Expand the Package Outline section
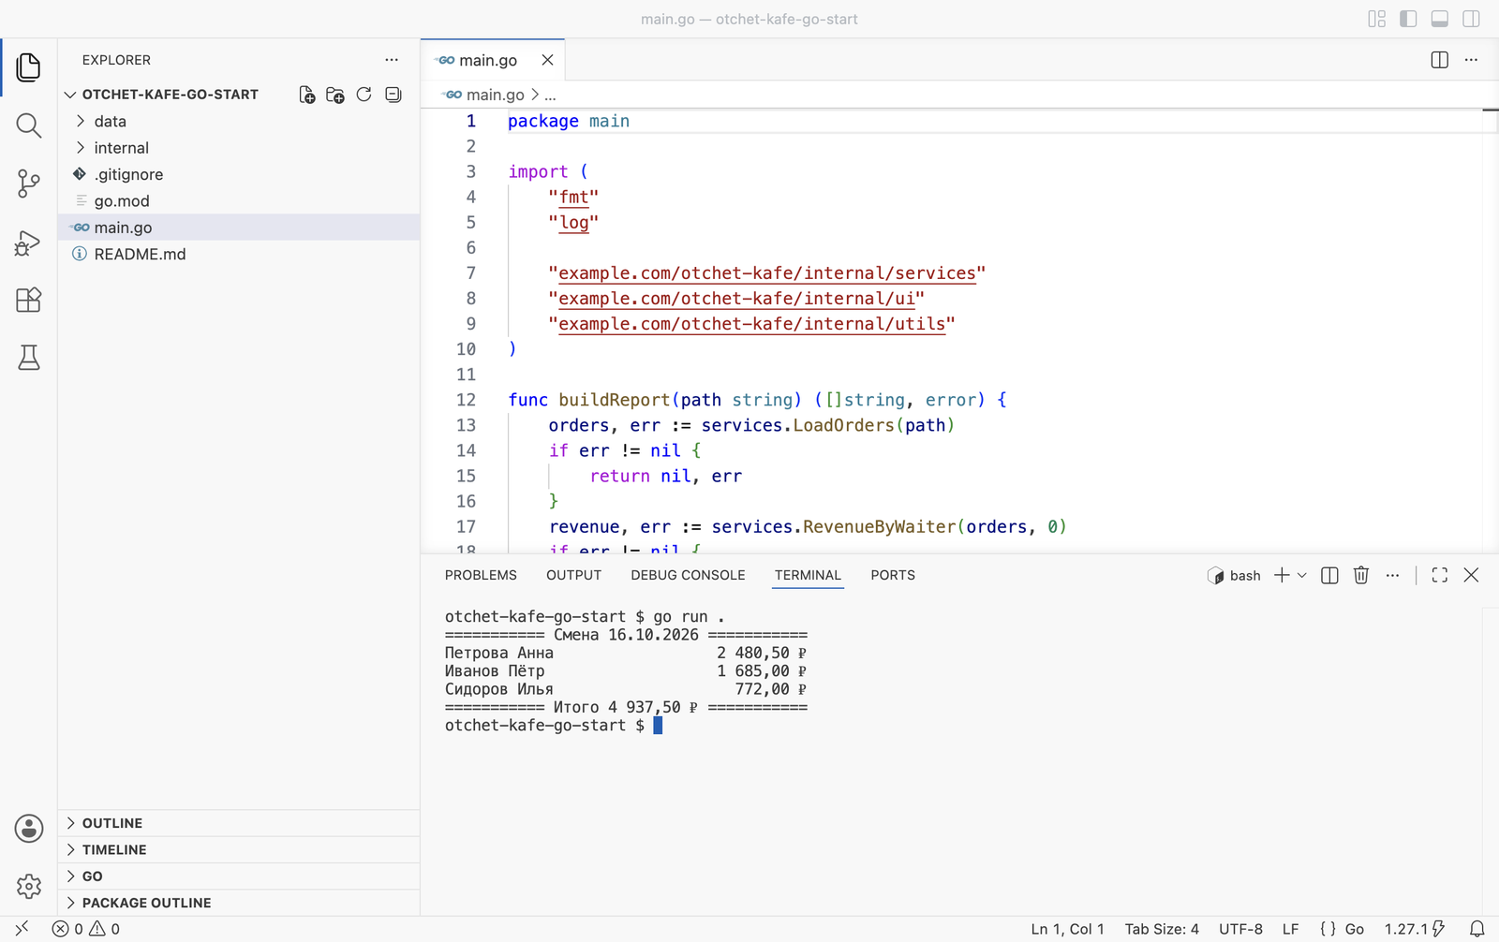Screen dimensions: 1499x942 tap(239, 903)
